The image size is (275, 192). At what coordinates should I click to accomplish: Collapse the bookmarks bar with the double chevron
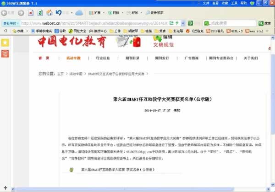[5, 31]
